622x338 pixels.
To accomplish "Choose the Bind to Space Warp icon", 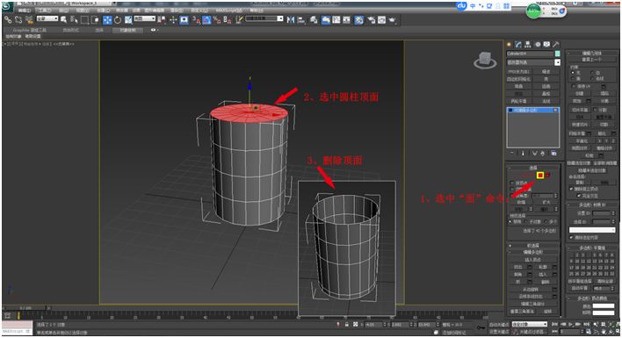I will [29, 20].
